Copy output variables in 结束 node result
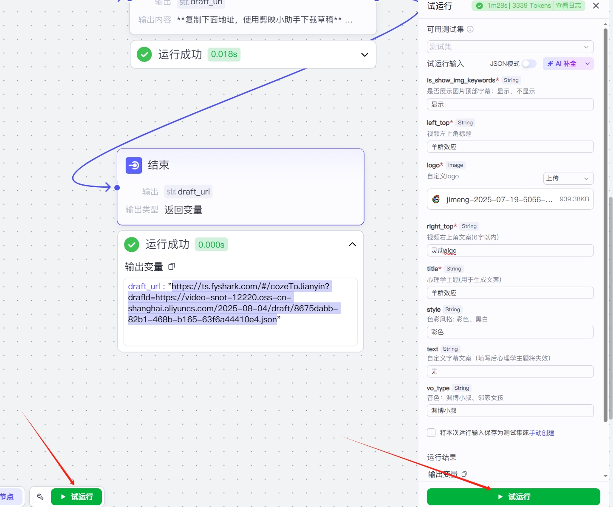This screenshot has width=613, height=507. pos(172,267)
